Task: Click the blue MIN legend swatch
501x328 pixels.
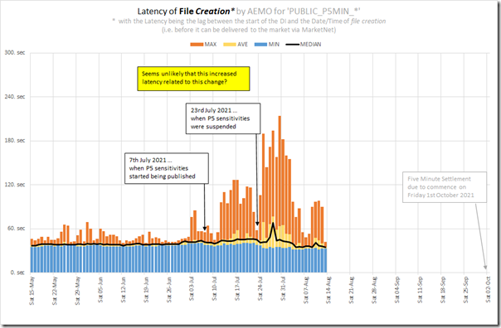Action: coord(260,45)
